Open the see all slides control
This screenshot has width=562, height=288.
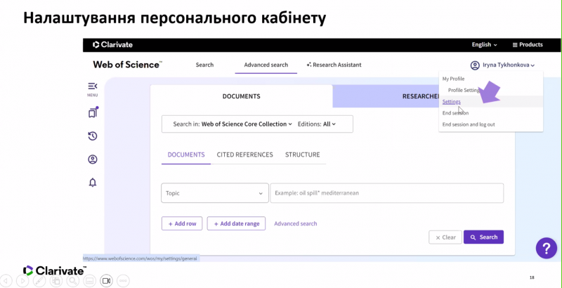coord(56,281)
